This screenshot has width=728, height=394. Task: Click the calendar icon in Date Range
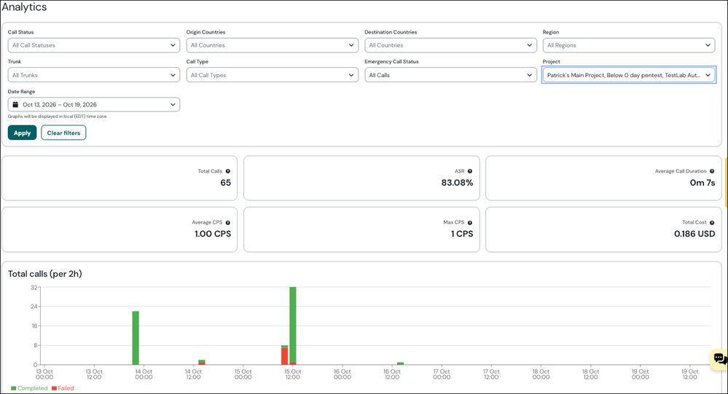pos(15,104)
